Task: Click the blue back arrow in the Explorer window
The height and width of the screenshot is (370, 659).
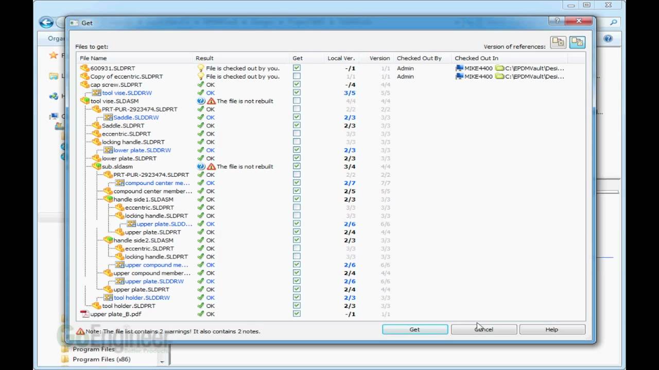Action: tap(46, 22)
